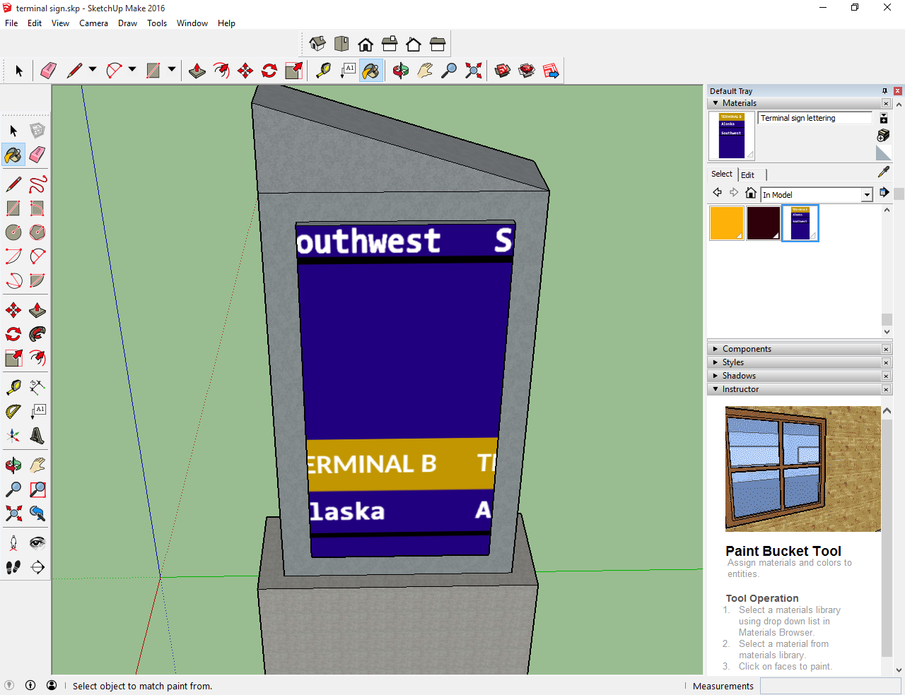The height and width of the screenshot is (695, 905).
Task: Activate the Zoom Window tool
Action: point(37,489)
